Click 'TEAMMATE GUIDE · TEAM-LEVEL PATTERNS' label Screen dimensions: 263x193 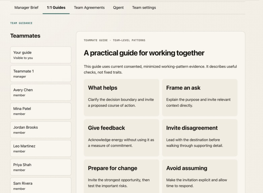click(x=115, y=40)
